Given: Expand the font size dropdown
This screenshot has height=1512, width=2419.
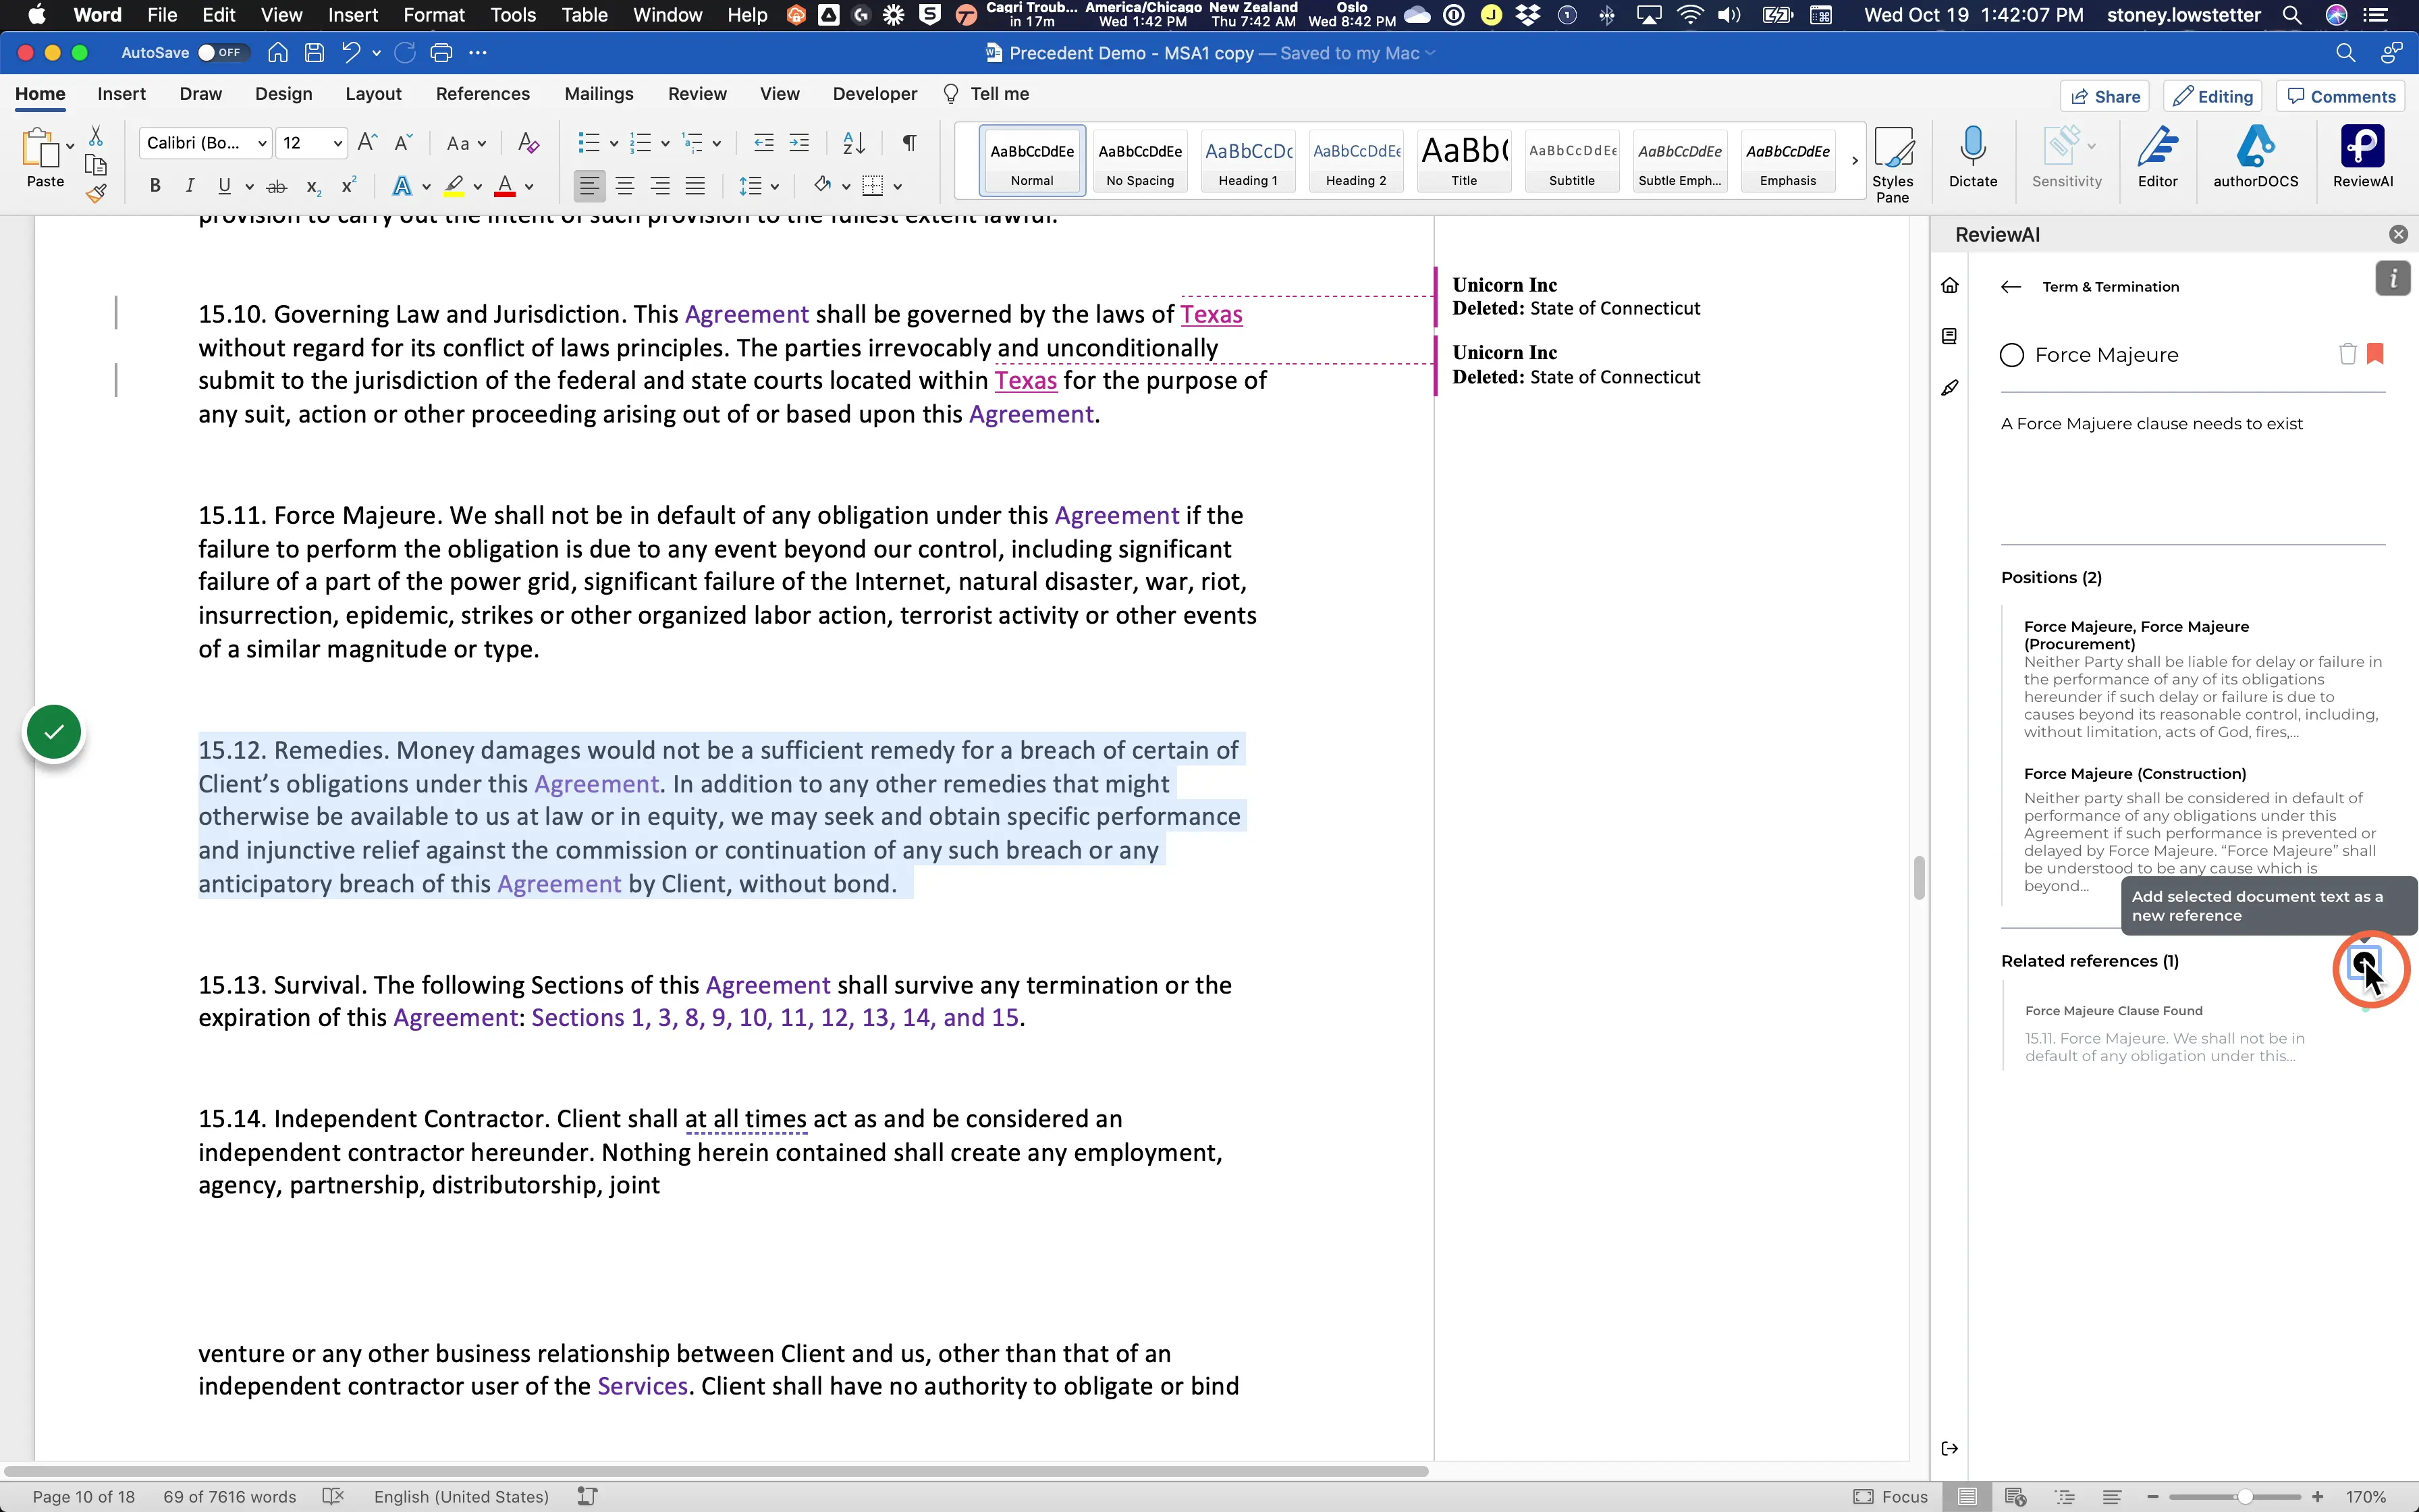Looking at the screenshot, I should coord(337,143).
